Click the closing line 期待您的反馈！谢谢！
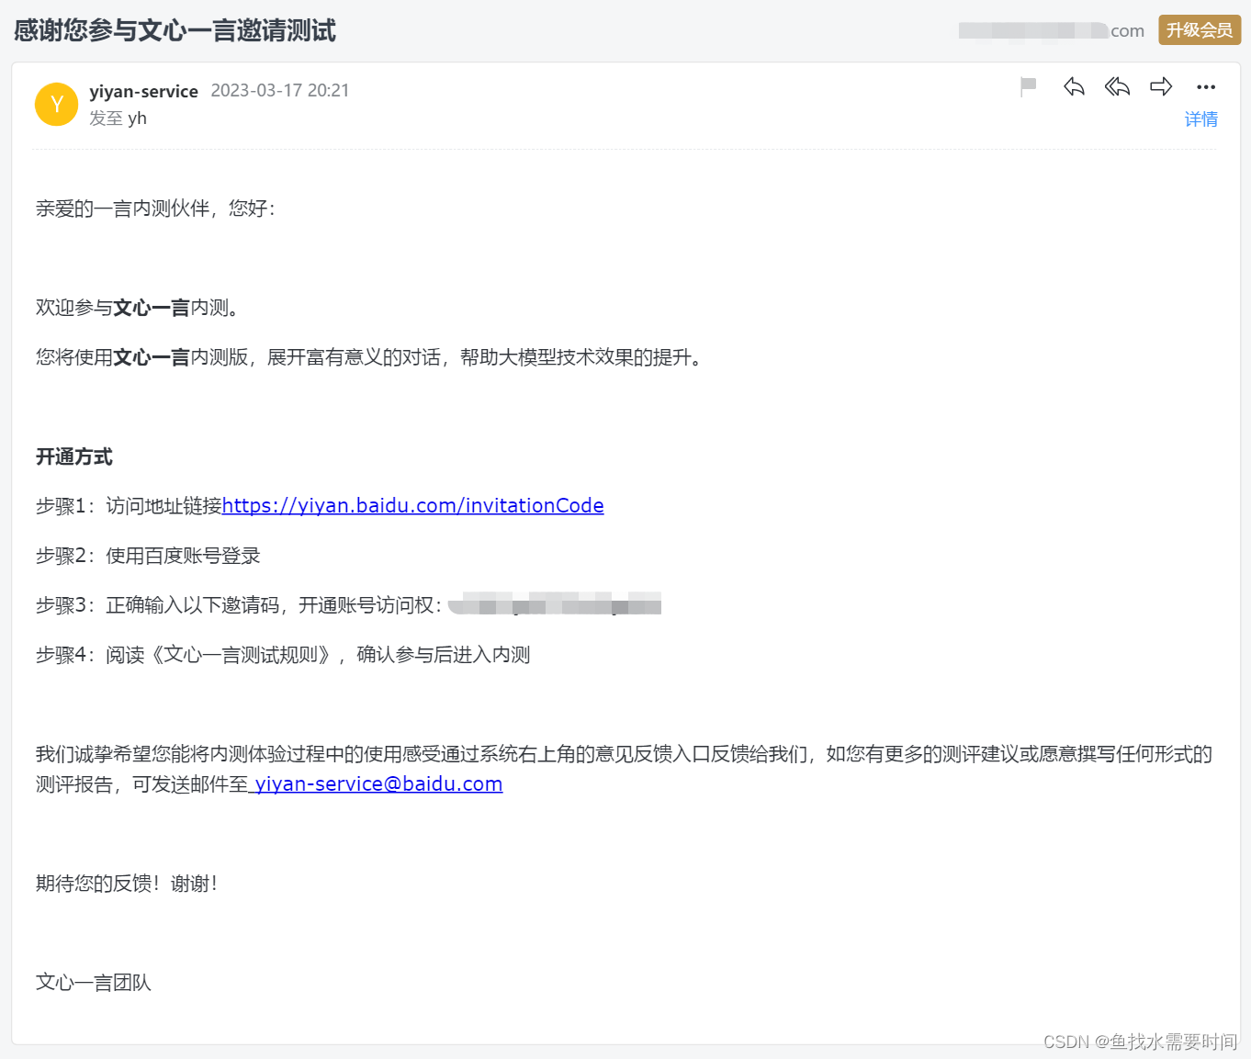 pos(127,884)
